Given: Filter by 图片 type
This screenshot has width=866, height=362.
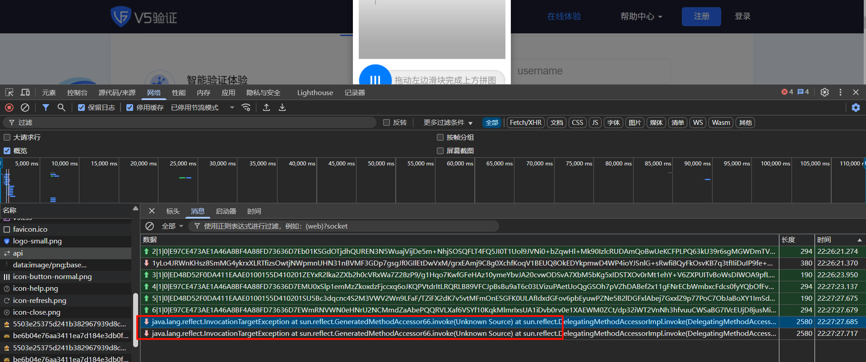Looking at the screenshot, I should [635, 123].
